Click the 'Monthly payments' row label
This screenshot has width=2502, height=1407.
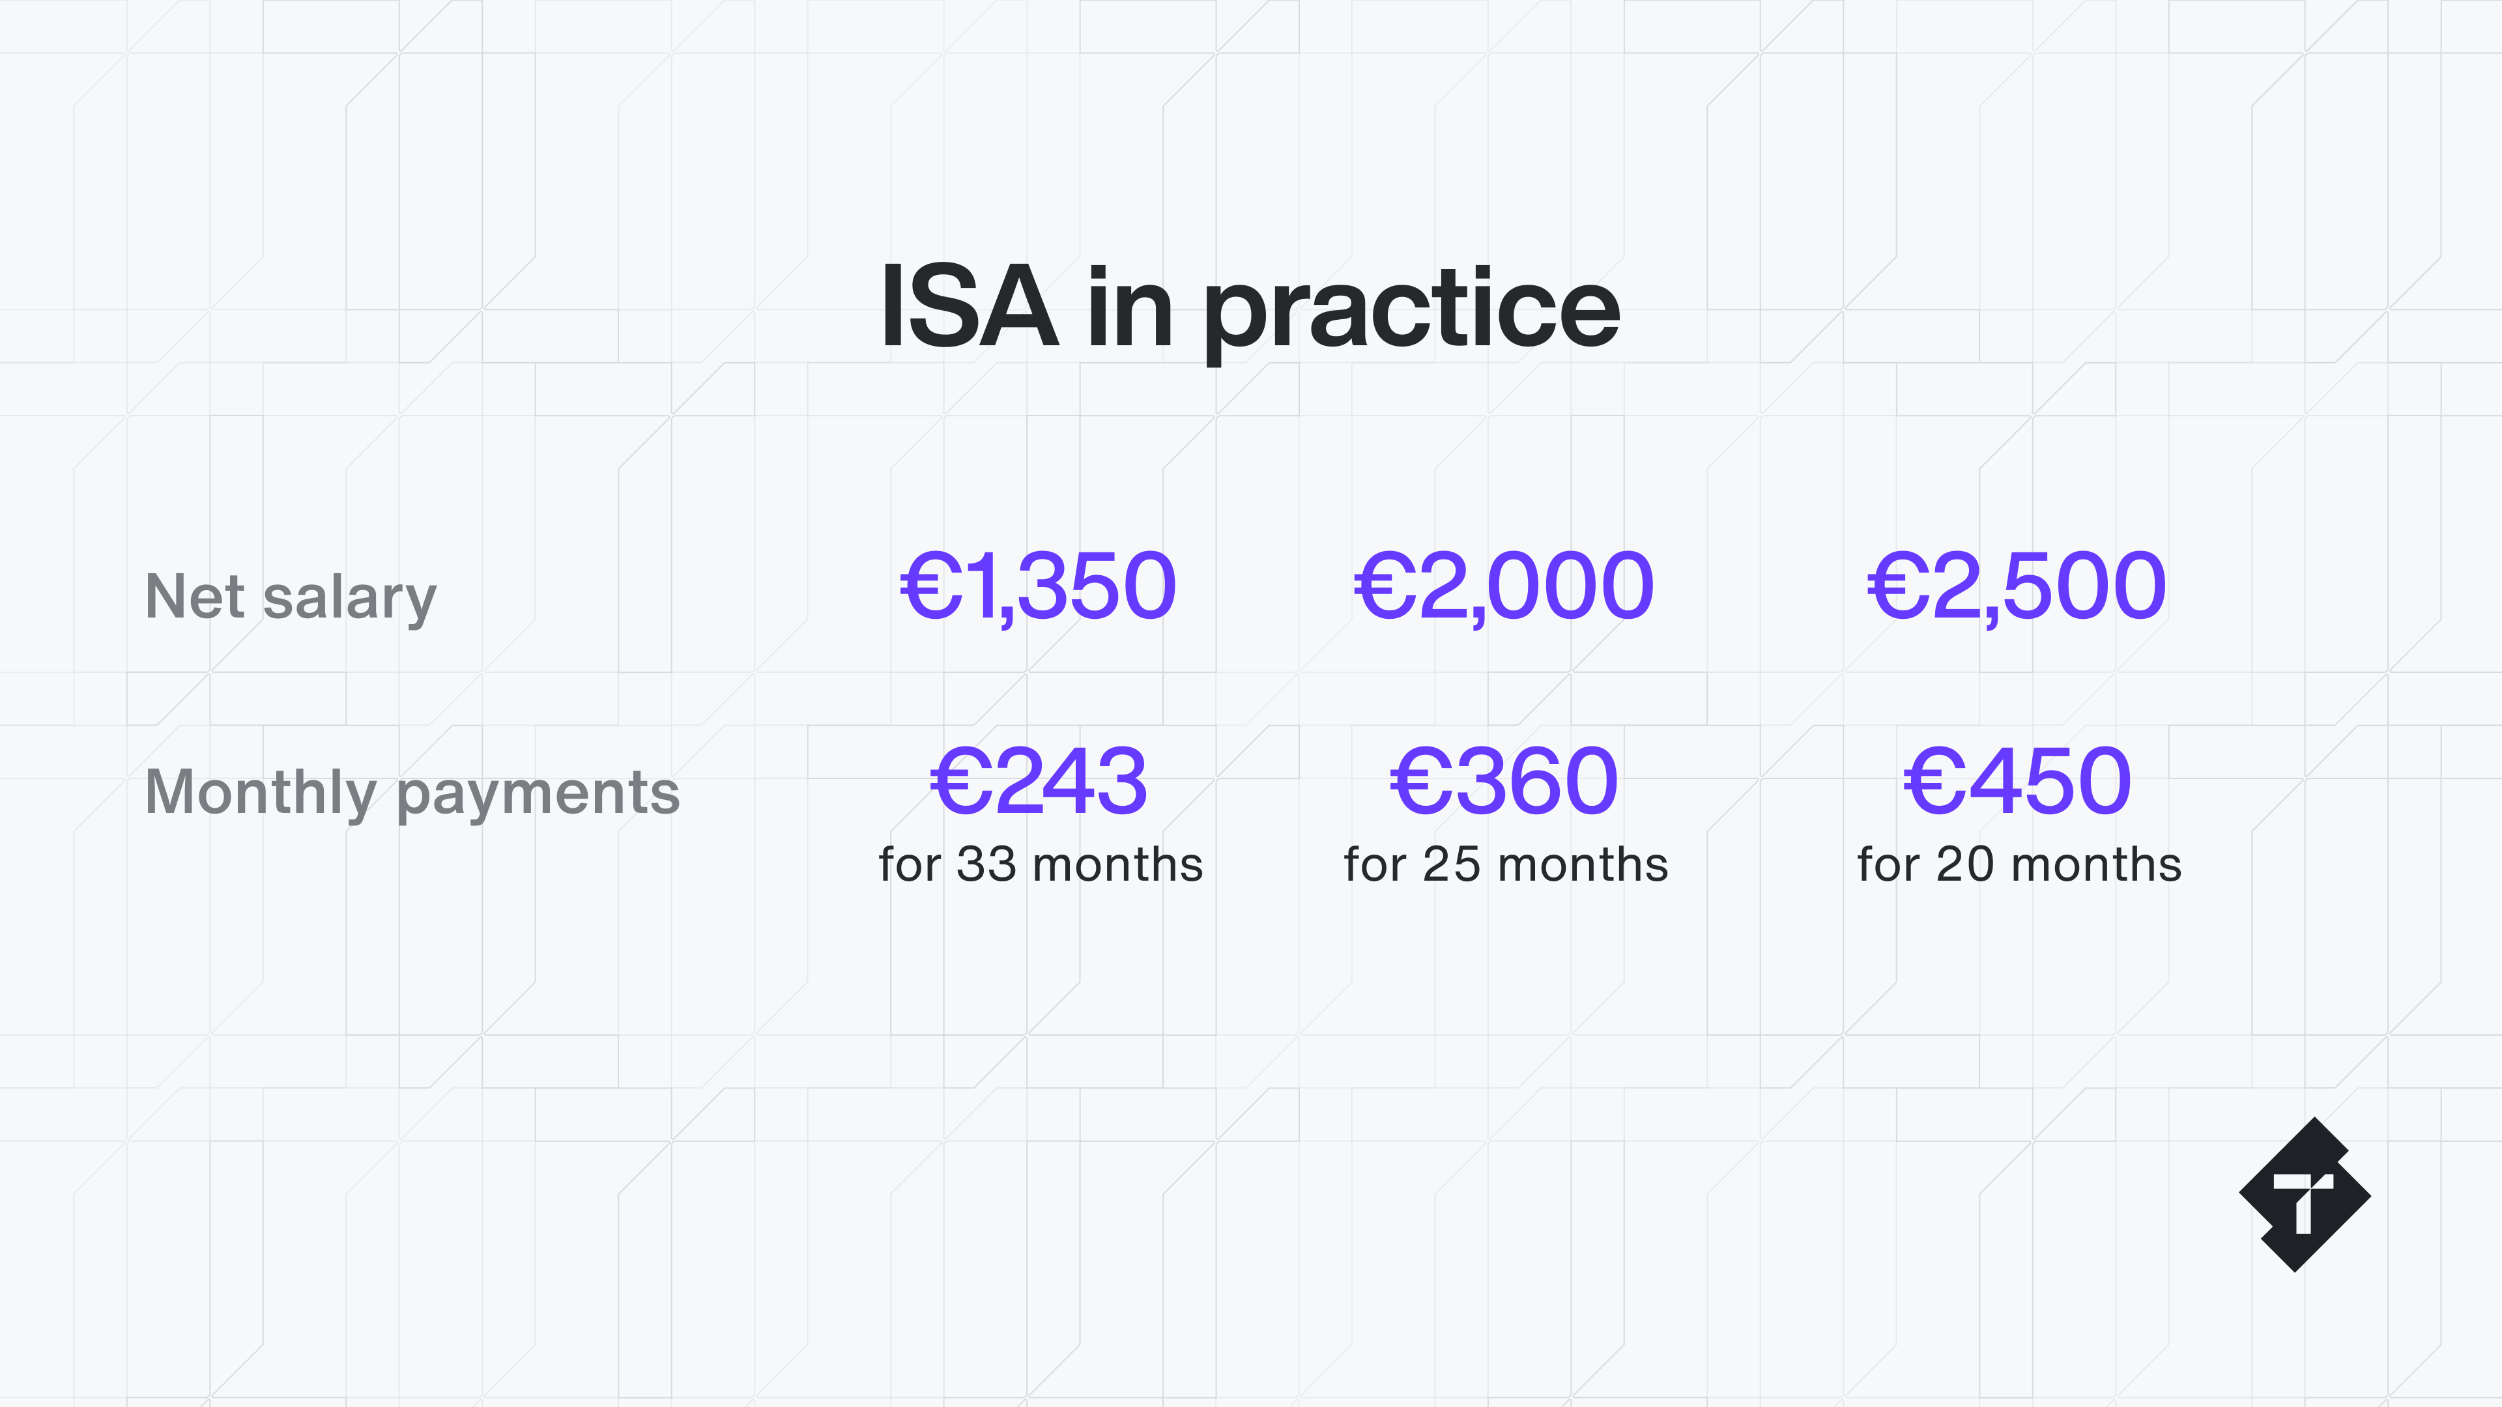click(412, 793)
